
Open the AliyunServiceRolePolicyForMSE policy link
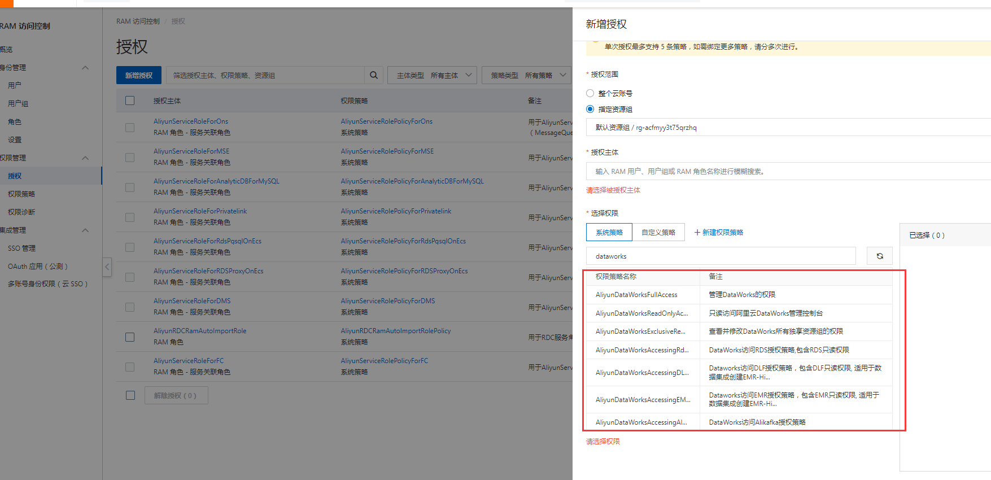pyautogui.click(x=387, y=151)
